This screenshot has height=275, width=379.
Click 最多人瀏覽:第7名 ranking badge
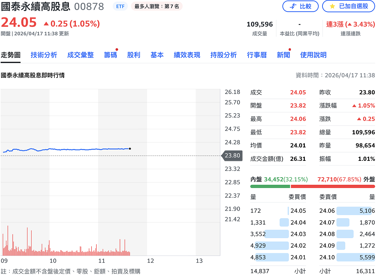157,6
